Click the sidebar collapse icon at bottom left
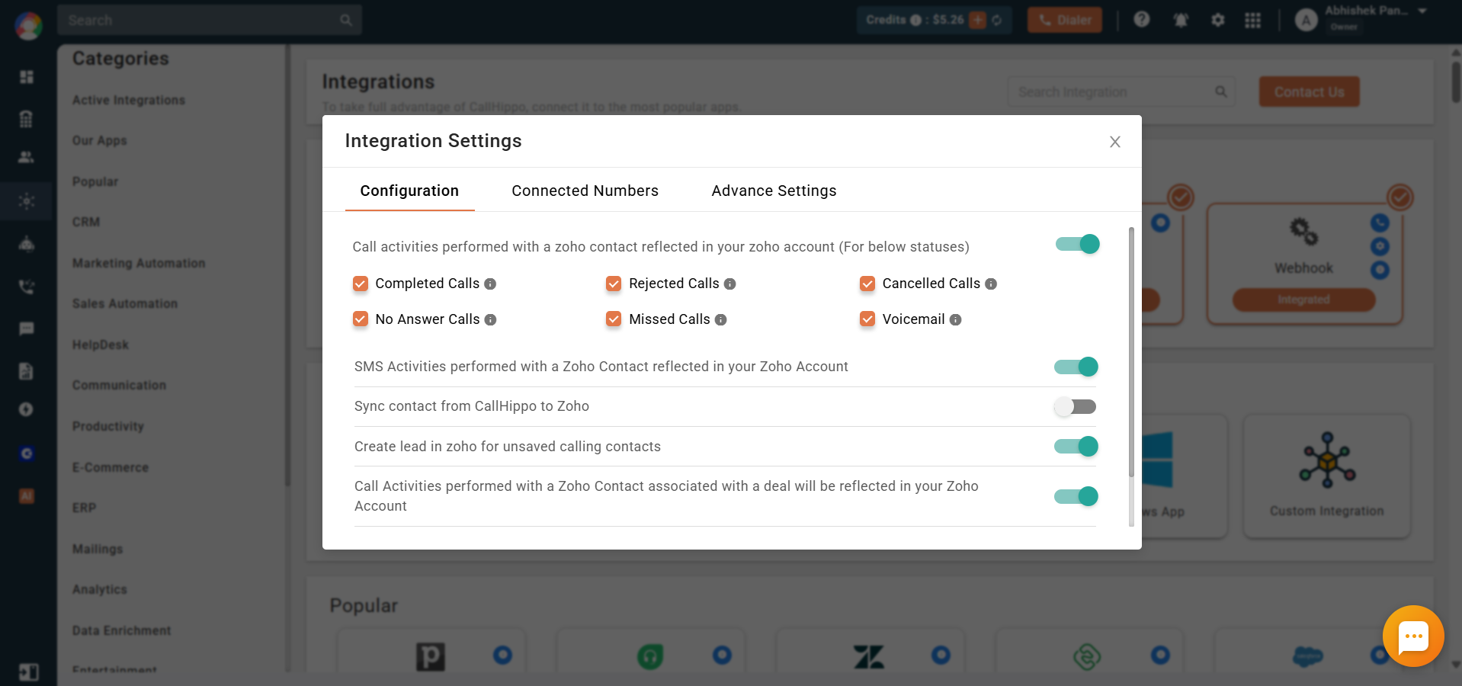This screenshot has height=686, width=1462. point(28,672)
